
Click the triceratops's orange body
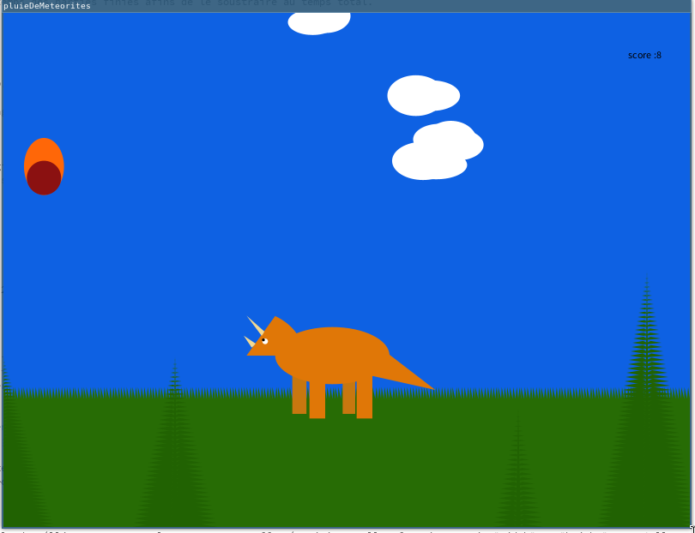pyautogui.click(x=333, y=353)
